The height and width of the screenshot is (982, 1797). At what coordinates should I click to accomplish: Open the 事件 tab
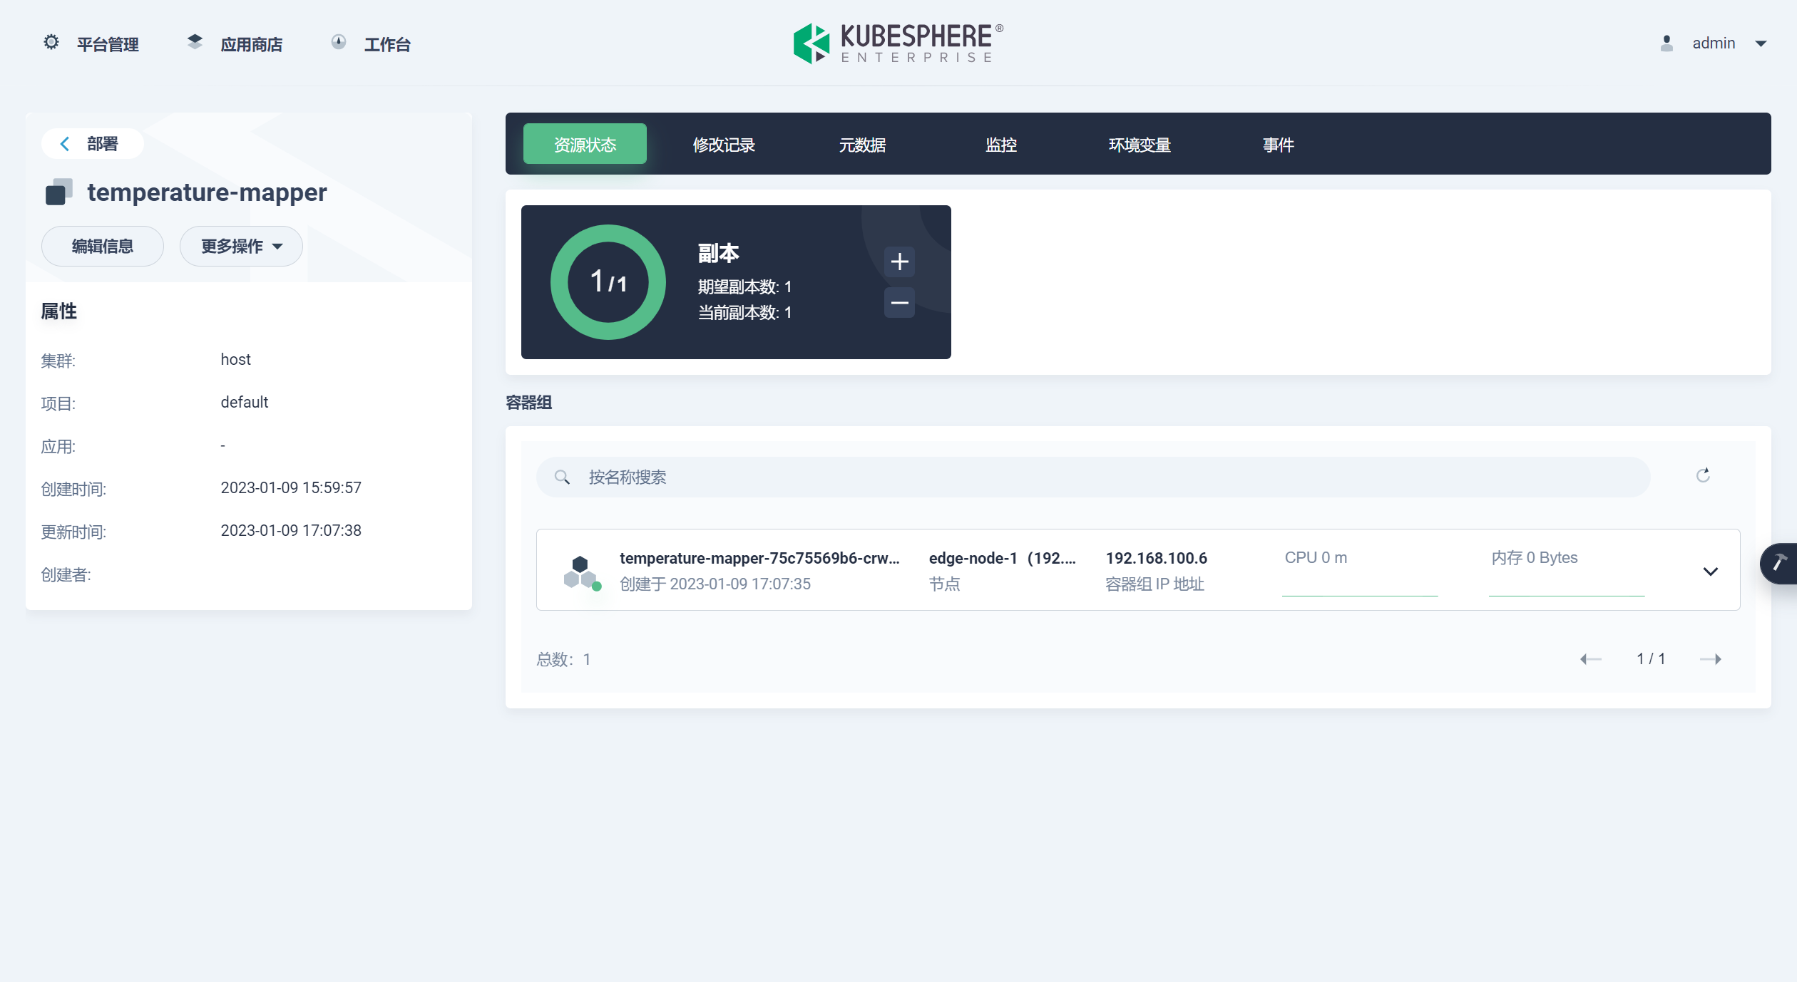click(1277, 144)
